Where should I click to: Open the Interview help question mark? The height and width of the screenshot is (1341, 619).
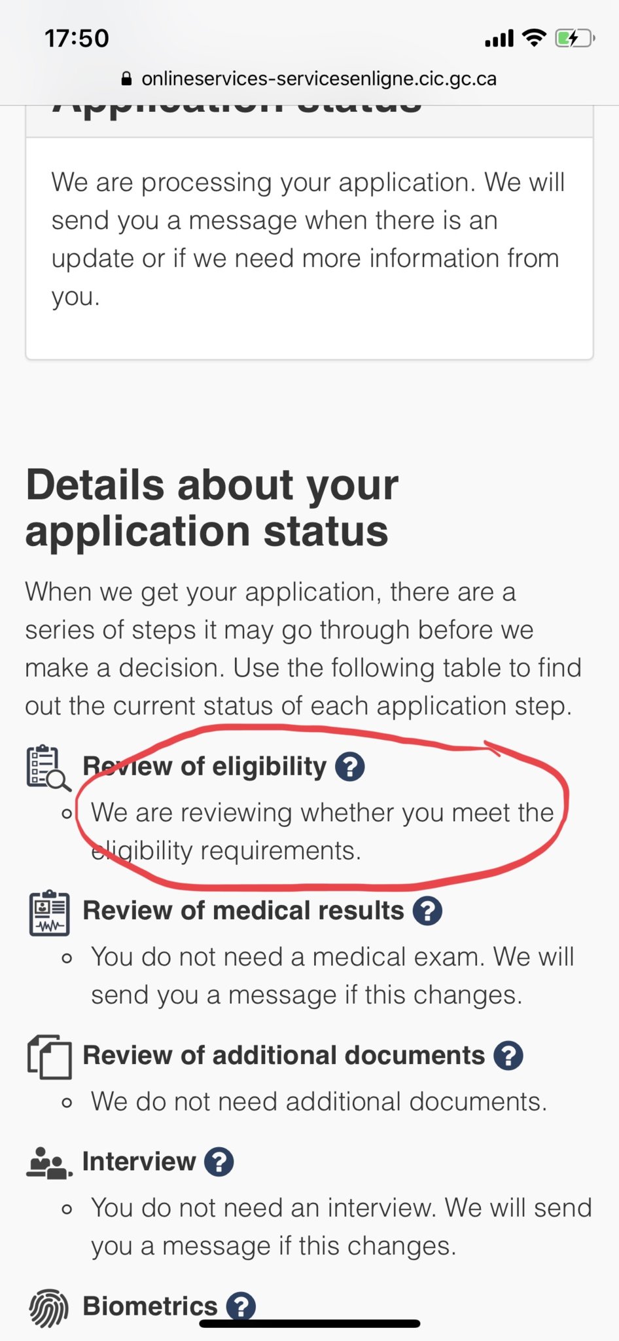click(219, 1162)
